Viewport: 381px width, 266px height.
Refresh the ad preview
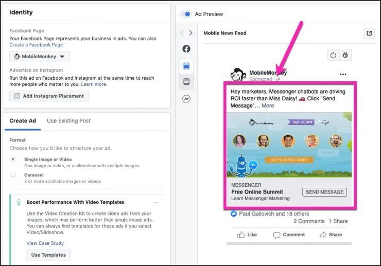click(334, 56)
